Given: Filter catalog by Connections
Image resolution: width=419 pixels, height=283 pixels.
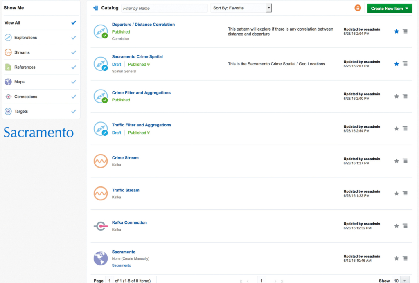Looking at the screenshot, I should click(x=41, y=97).
